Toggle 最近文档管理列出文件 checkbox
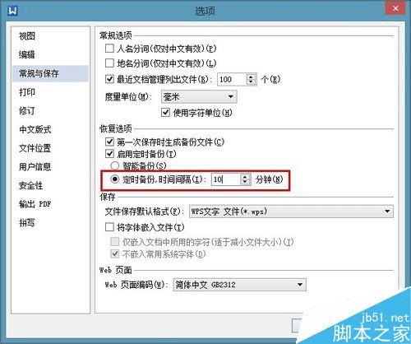This screenshot has width=411, height=344. click(x=109, y=79)
